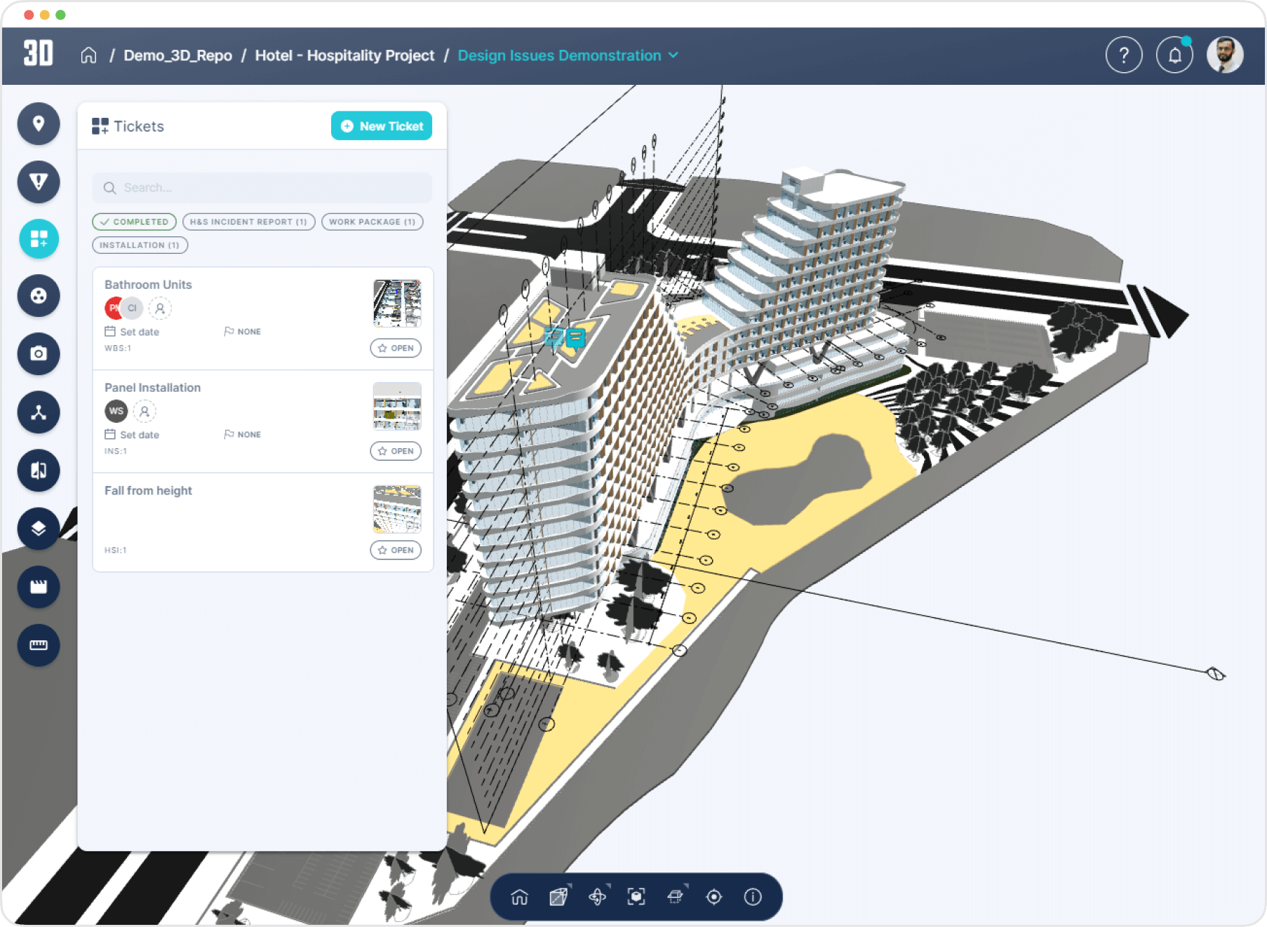Open the risks SafetiBase panel
This screenshot has width=1267, height=927.
[39, 182]
